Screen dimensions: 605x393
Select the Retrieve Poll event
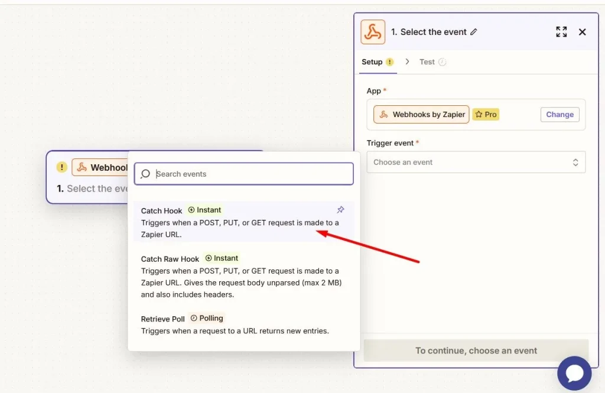point(243,324)
